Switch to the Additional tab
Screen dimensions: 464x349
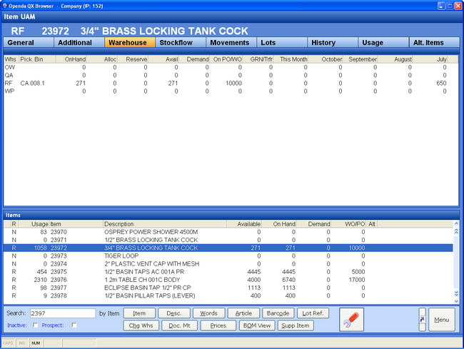click(x=79, y=42)
